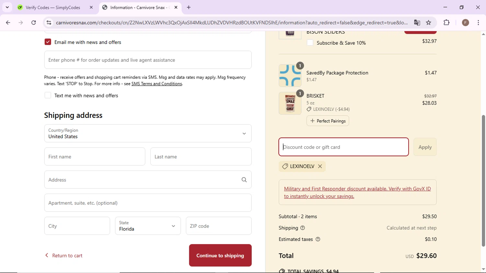Focus the City field

(x=77, y=226)
